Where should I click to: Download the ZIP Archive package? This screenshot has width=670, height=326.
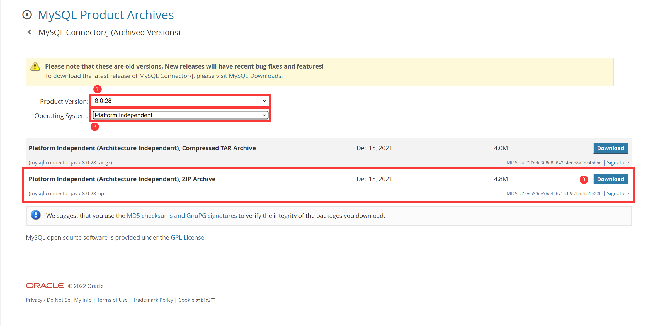coord(610,179)
